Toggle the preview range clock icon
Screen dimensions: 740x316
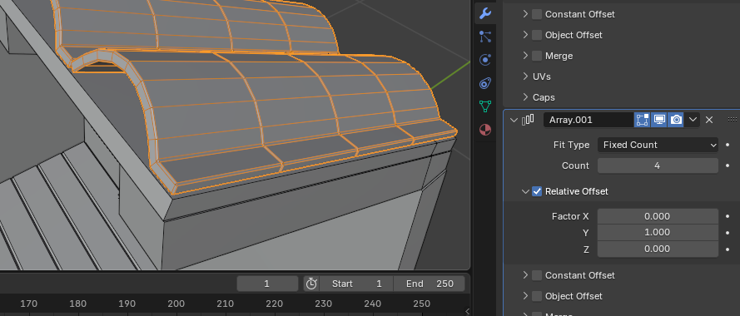311,284
